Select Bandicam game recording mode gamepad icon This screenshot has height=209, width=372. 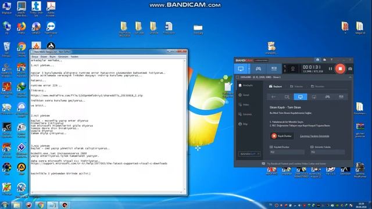(258, 69)
